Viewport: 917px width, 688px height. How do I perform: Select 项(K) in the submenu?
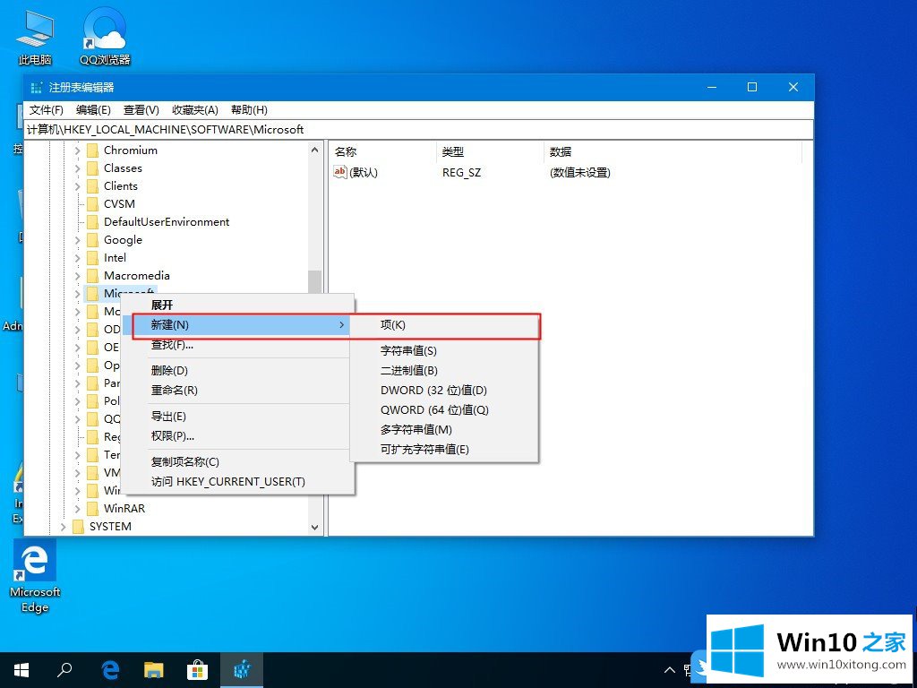point(444,324)
